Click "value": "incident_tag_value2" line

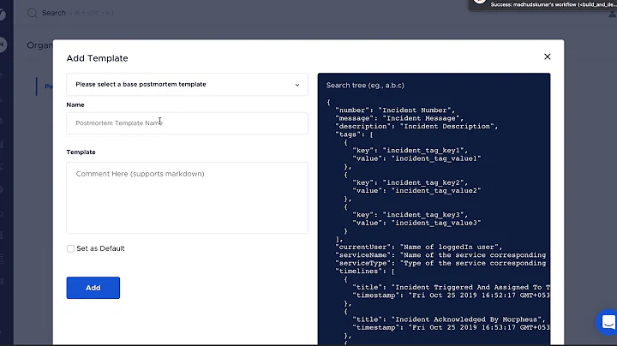tap(416, 191)
